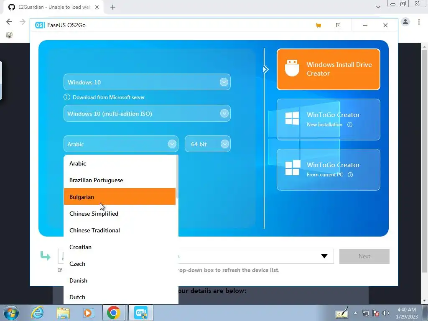The width and height of the screenshot is (428, 321).
Task: Select WinToGo Creator From current PC mode
Action: point(329,170)
